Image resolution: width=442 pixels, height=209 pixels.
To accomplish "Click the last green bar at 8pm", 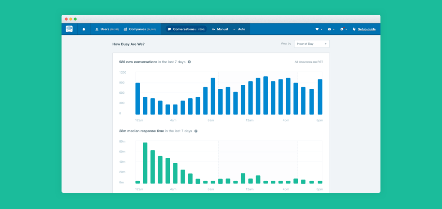I will (320, 182).
